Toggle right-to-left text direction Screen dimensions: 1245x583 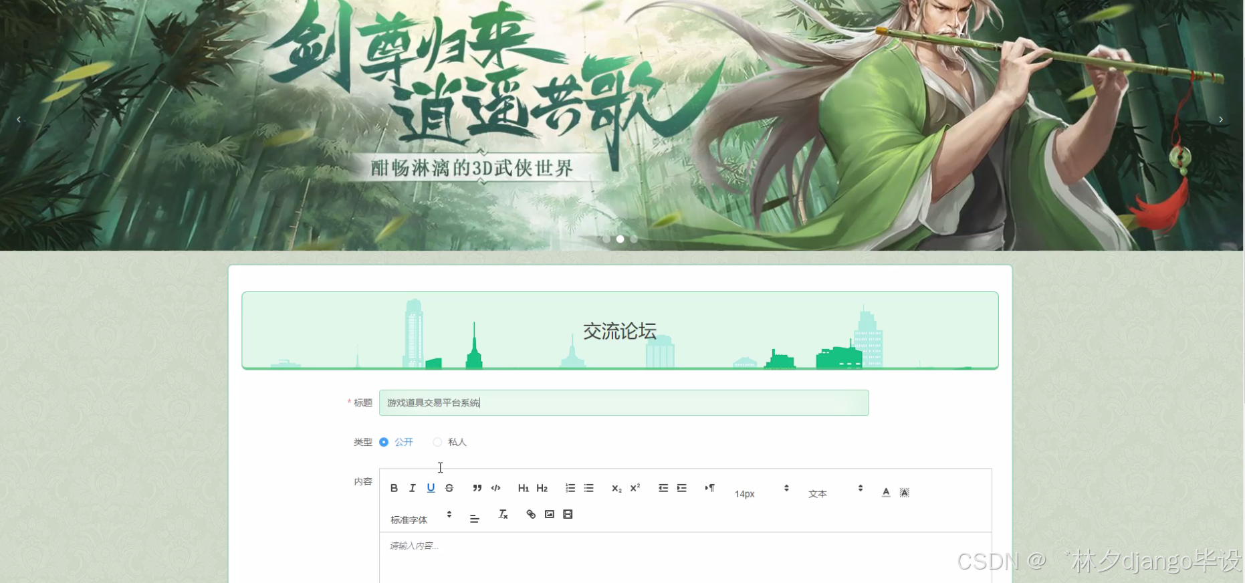click(x=710, y=488)
